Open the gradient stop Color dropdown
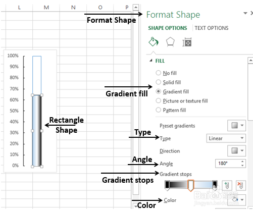Image resolution: width=253 pixels, height=212 pixels. tap(236, 200)
